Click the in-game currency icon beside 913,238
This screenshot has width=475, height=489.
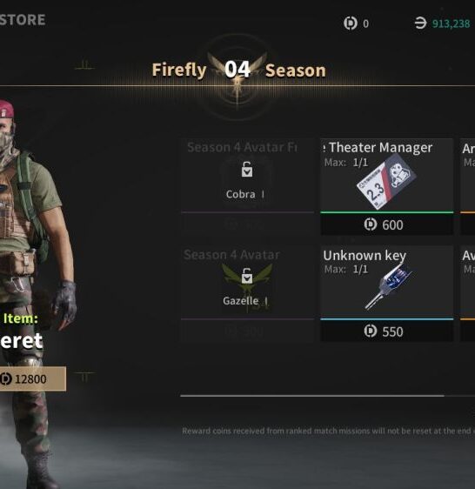[x=420, y=23]
